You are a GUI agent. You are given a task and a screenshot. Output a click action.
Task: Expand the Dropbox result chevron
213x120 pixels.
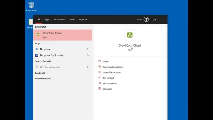click(x=88, y=49)
